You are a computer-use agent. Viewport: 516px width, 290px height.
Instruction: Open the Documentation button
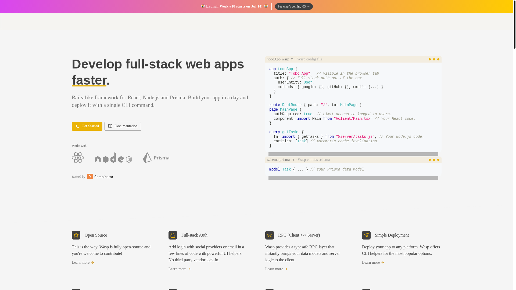(123, 126)
